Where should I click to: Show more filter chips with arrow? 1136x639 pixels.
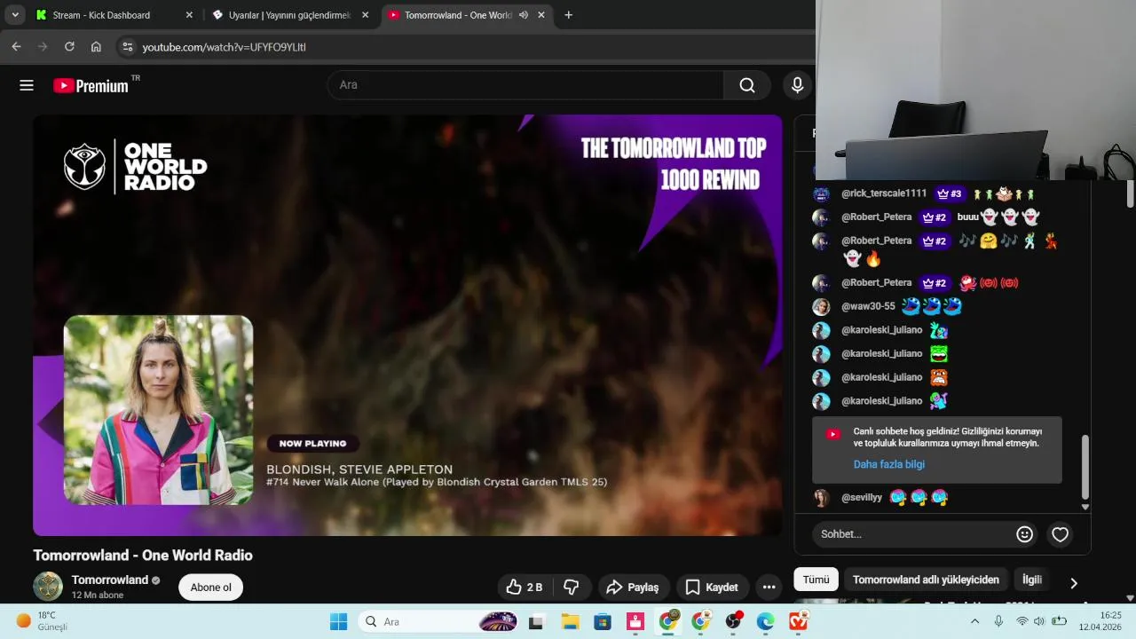pos(1073,583)
